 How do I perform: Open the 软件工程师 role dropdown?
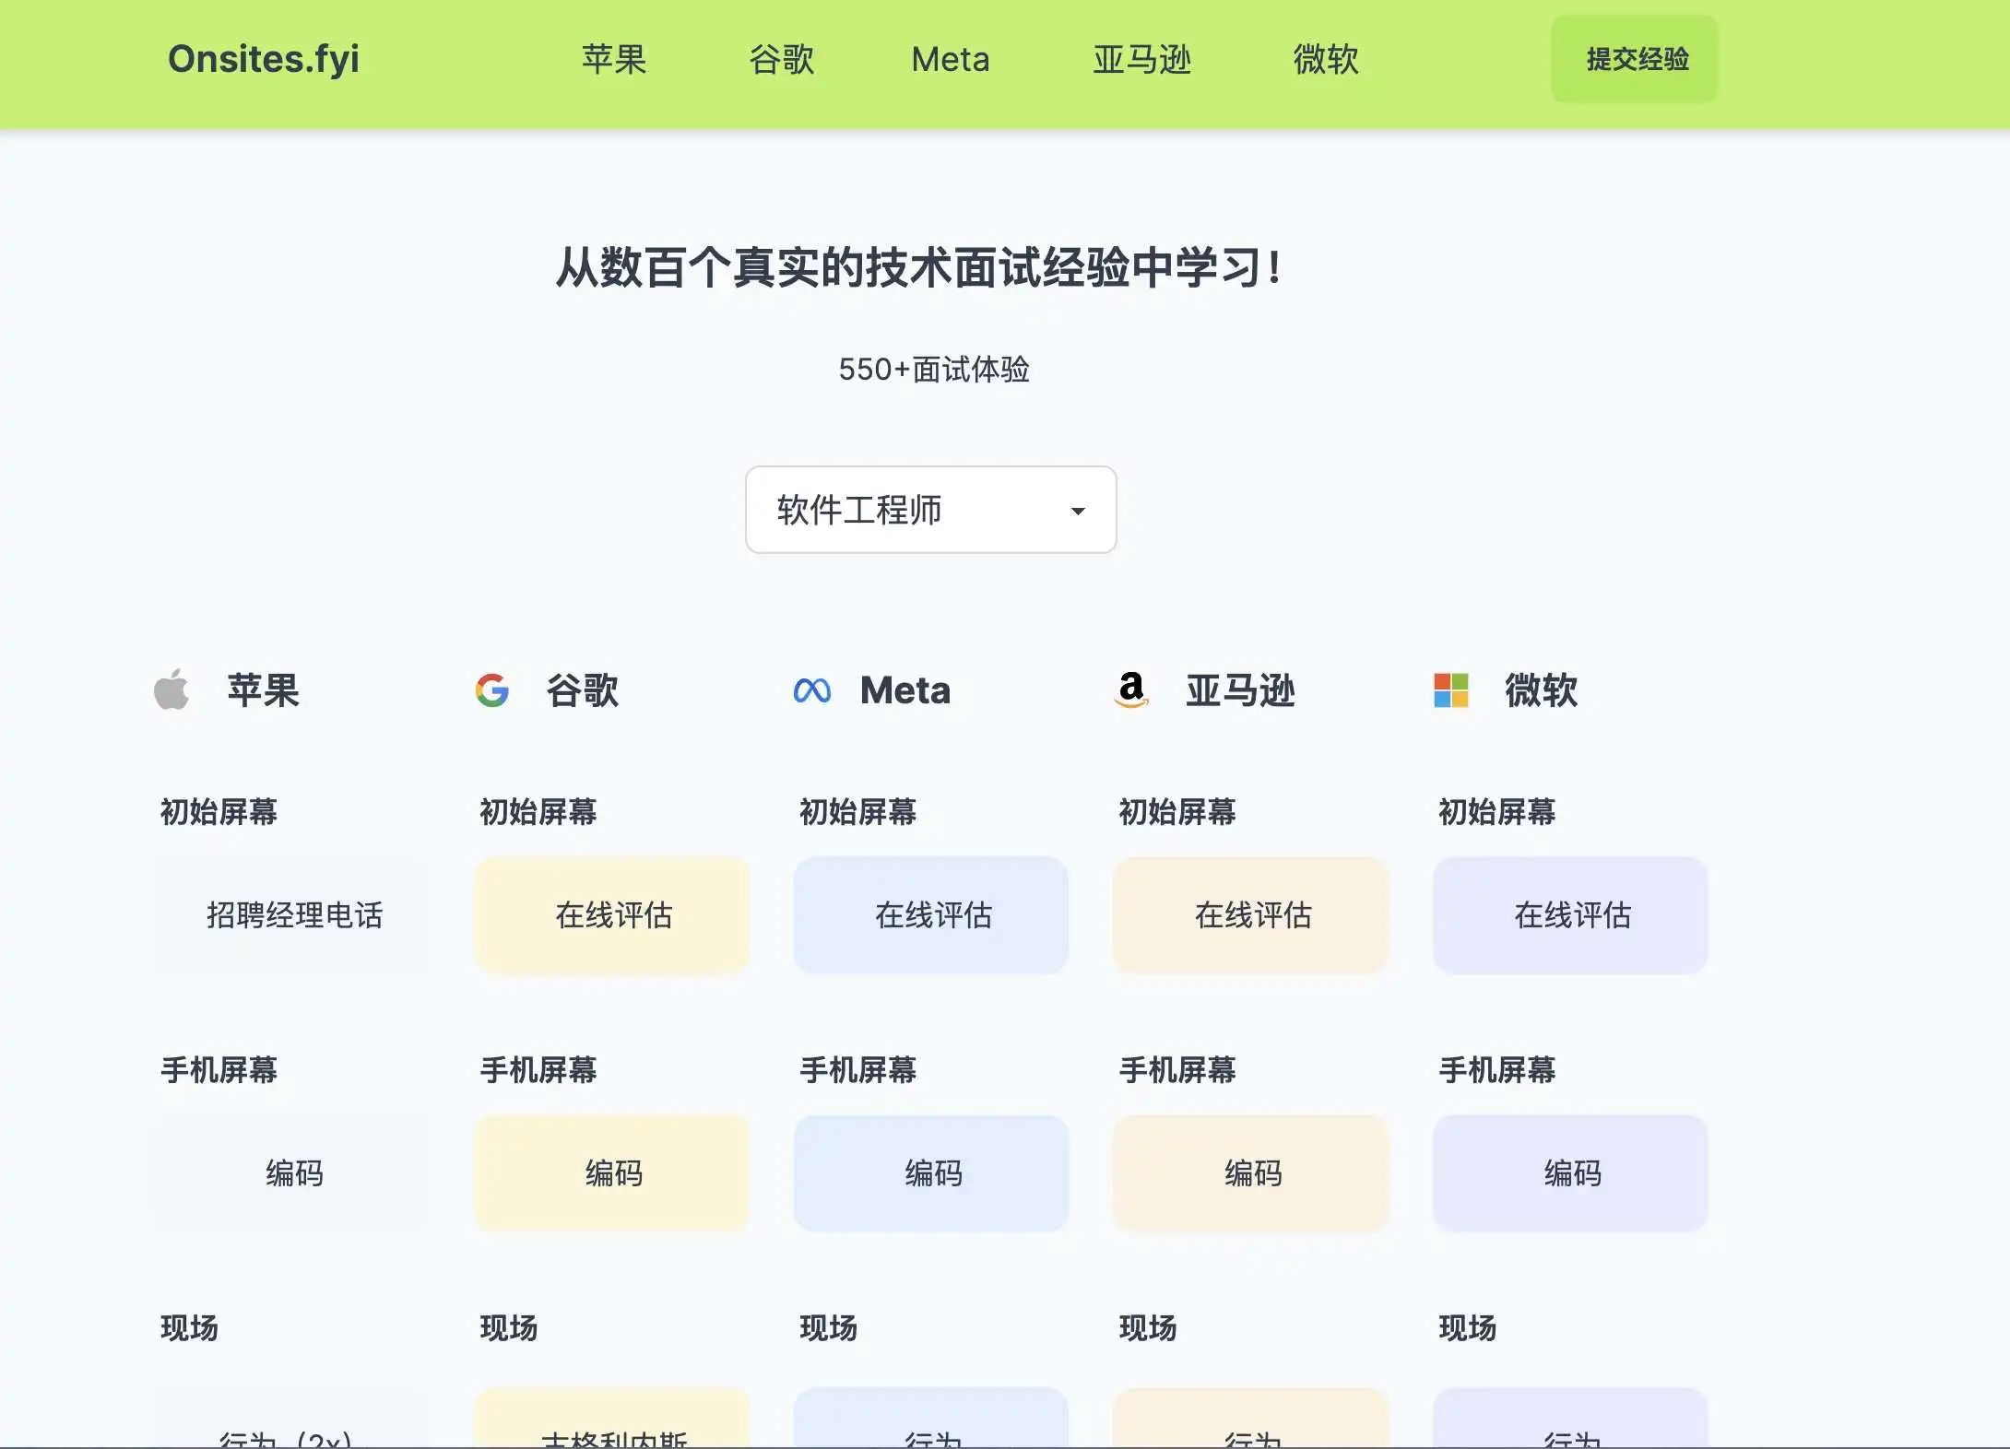point(930,510)
